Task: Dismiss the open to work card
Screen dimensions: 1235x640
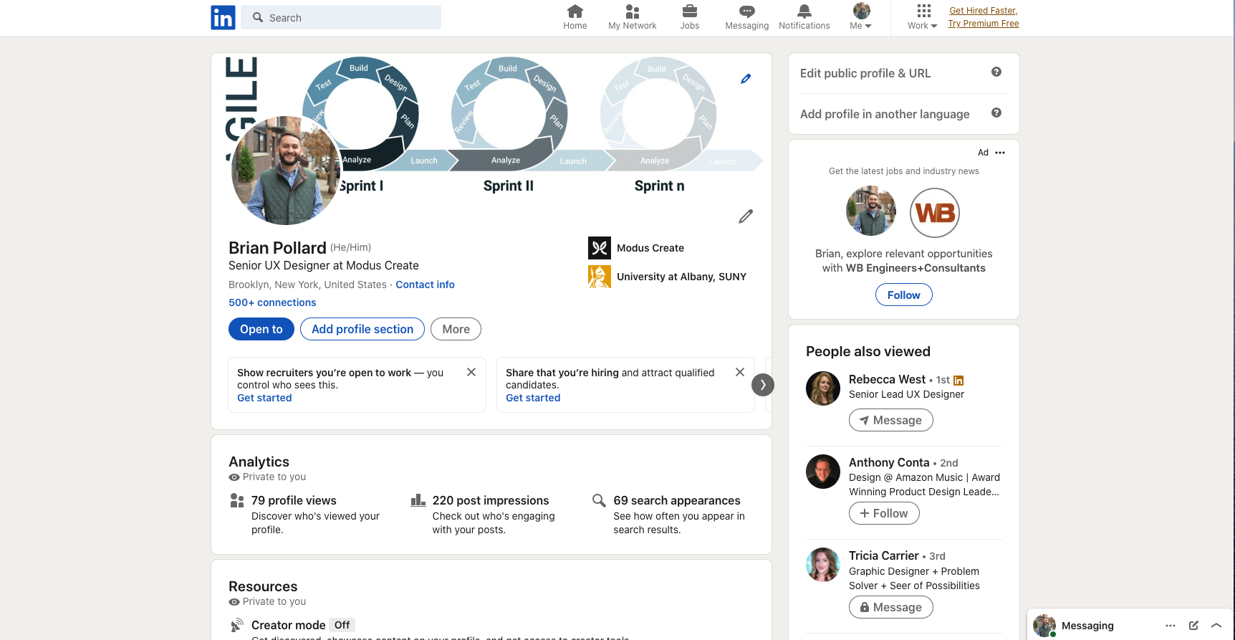Action: pyautogui.click(x=471, y=372)
